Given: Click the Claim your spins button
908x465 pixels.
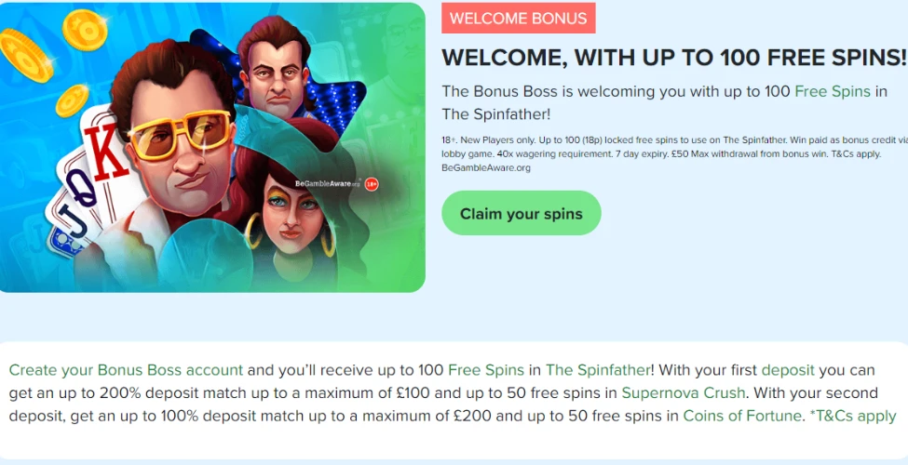Looking at the screenshot, I should click(x=522, y=213).
